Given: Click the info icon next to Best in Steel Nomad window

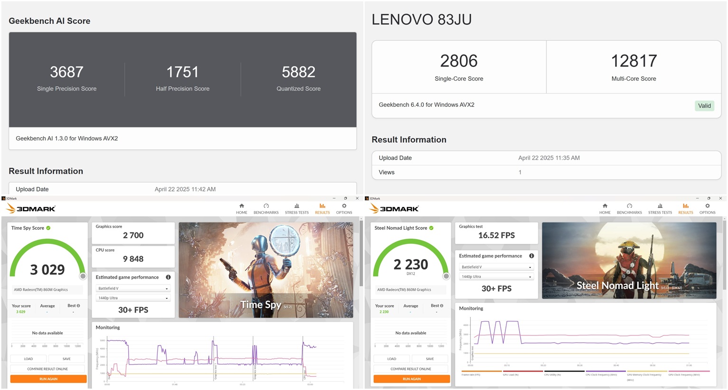Looking at the screenshot, I should pos(442,306).
